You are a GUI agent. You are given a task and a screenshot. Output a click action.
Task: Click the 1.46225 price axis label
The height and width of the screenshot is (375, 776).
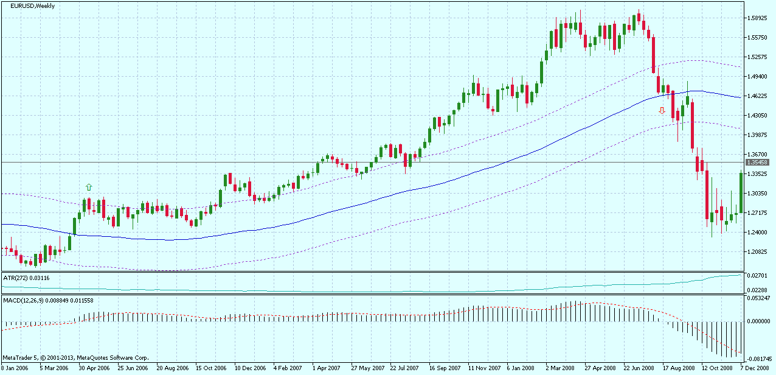point(758,96)
